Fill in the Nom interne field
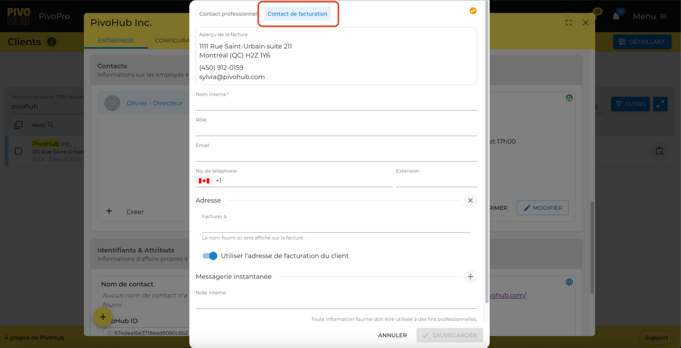 336,104
